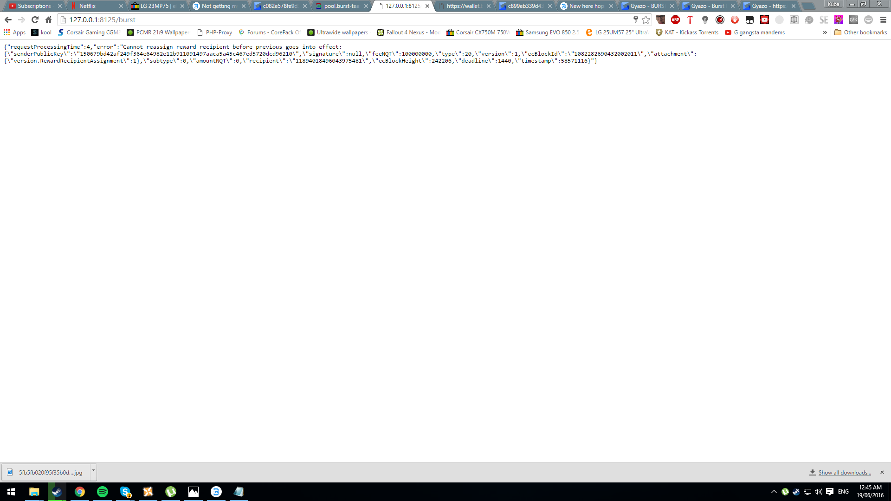Image resolution: width=891 pixels, height=501 pixels.
Task: Click the GfK extension icon
Action: [x=853, y=20]
